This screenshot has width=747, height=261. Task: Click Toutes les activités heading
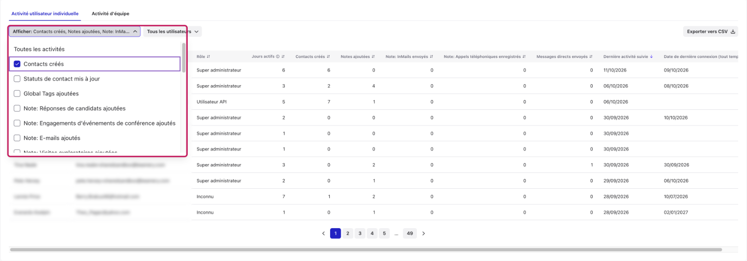click(x=39, y=49)
